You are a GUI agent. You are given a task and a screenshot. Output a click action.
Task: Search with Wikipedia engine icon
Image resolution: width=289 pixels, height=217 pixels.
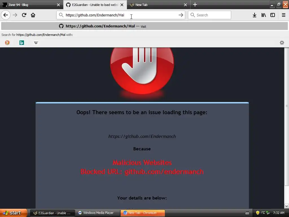tap(36, 43)
